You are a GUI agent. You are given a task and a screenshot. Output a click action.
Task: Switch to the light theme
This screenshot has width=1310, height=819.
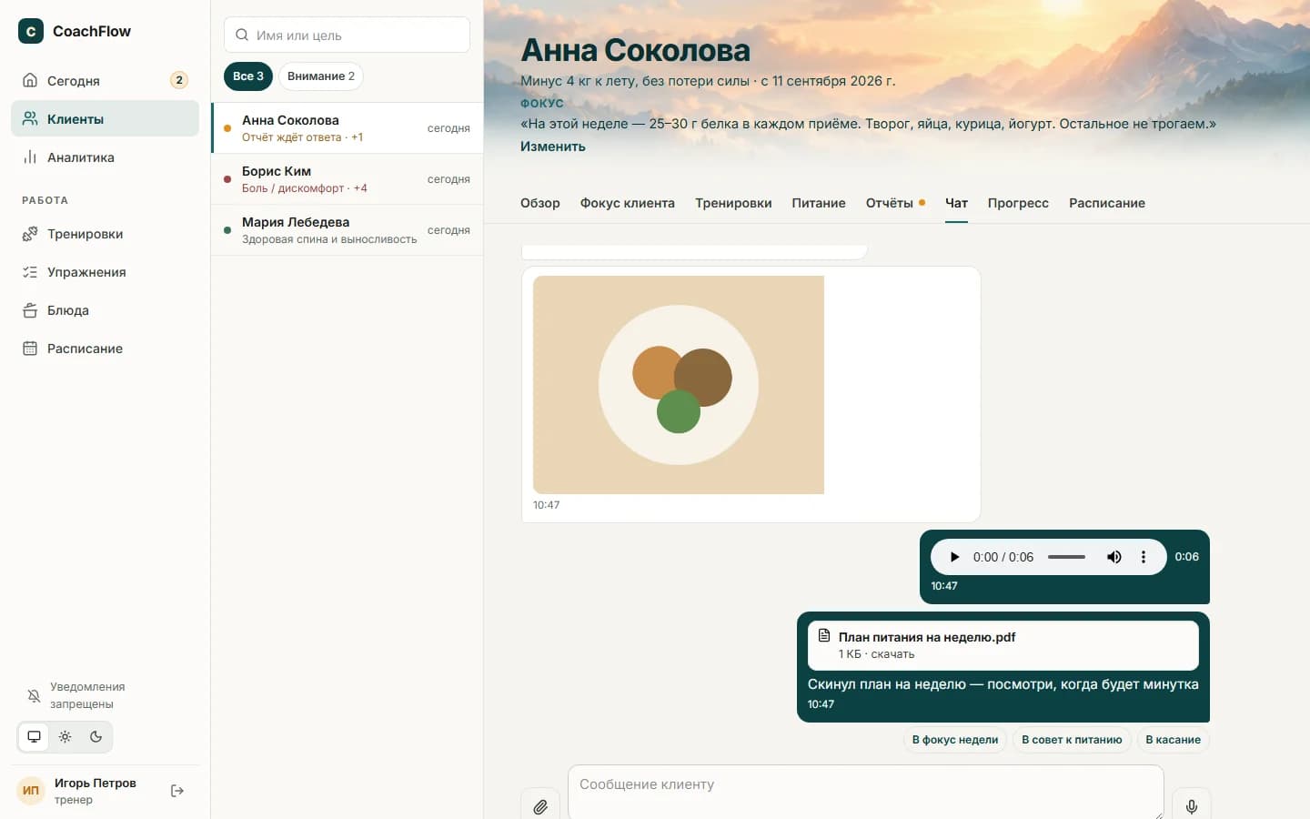65,737
